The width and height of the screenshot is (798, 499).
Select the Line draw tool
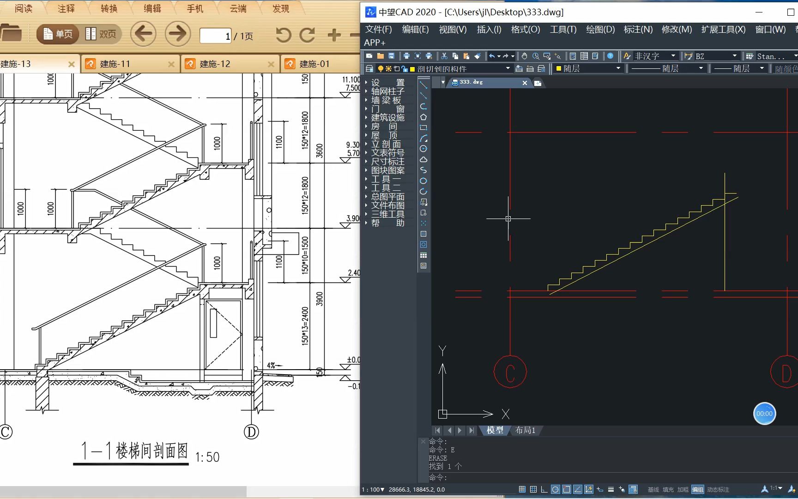[423, 85]
